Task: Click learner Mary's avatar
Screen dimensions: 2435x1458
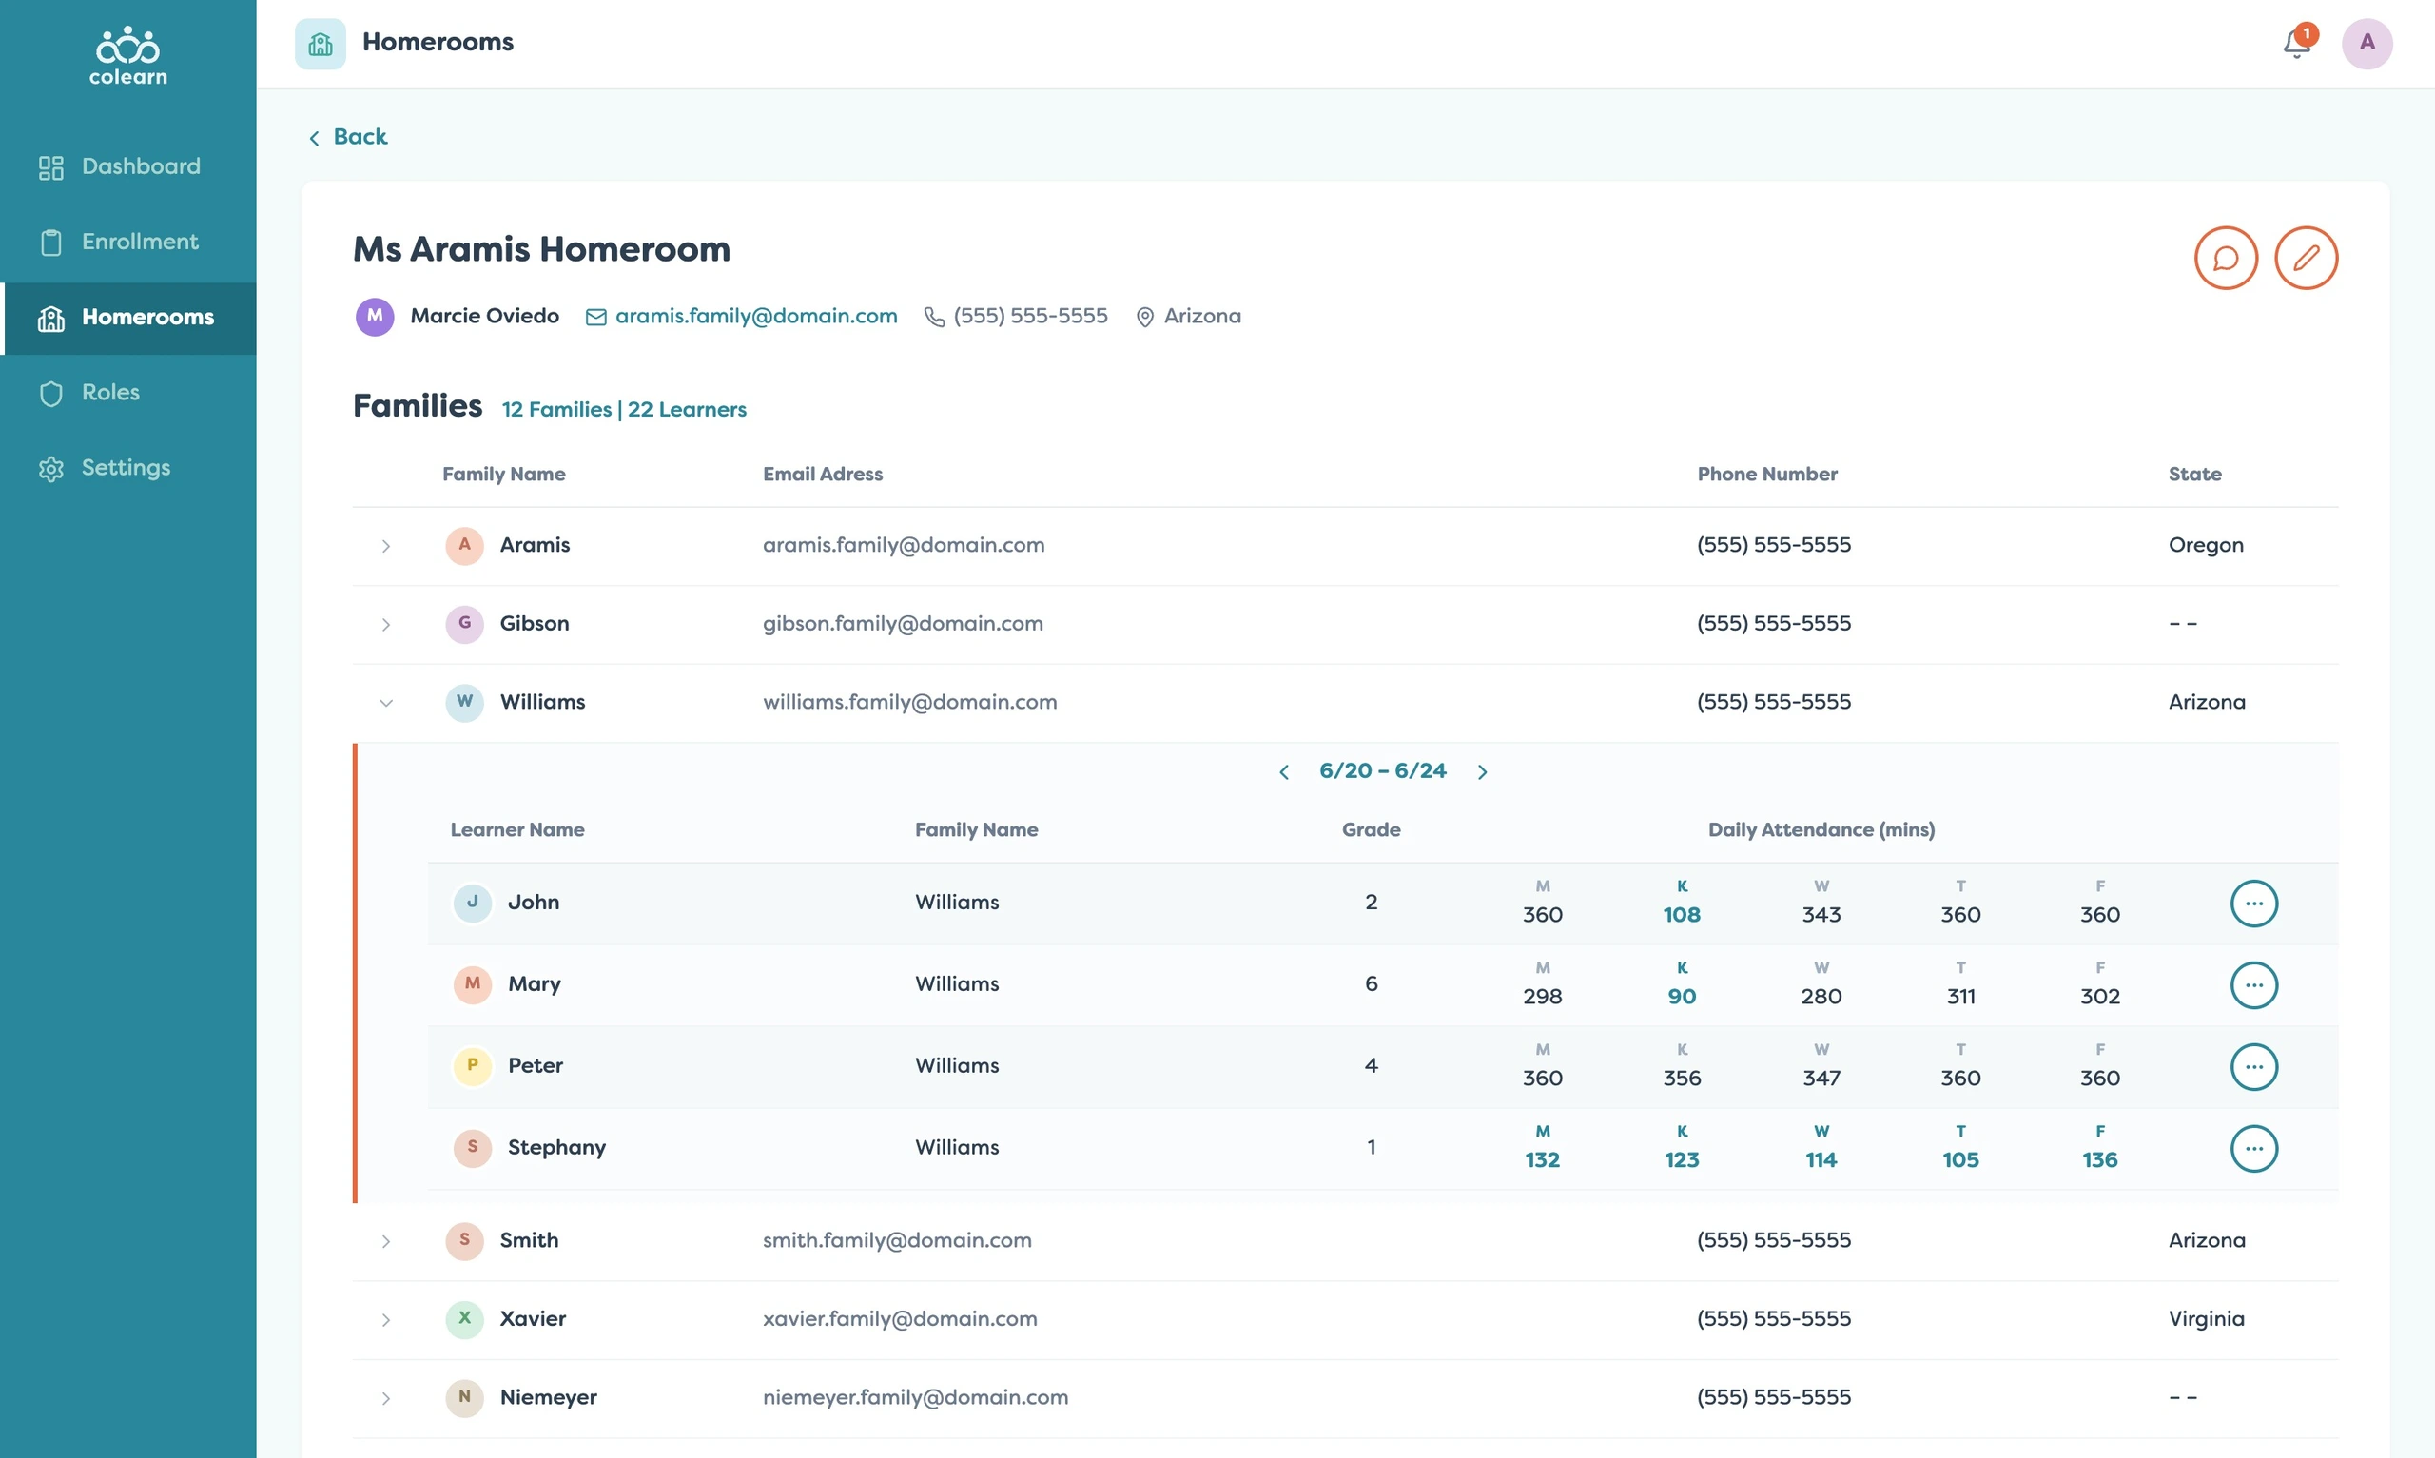Action: tap(473, 984)
